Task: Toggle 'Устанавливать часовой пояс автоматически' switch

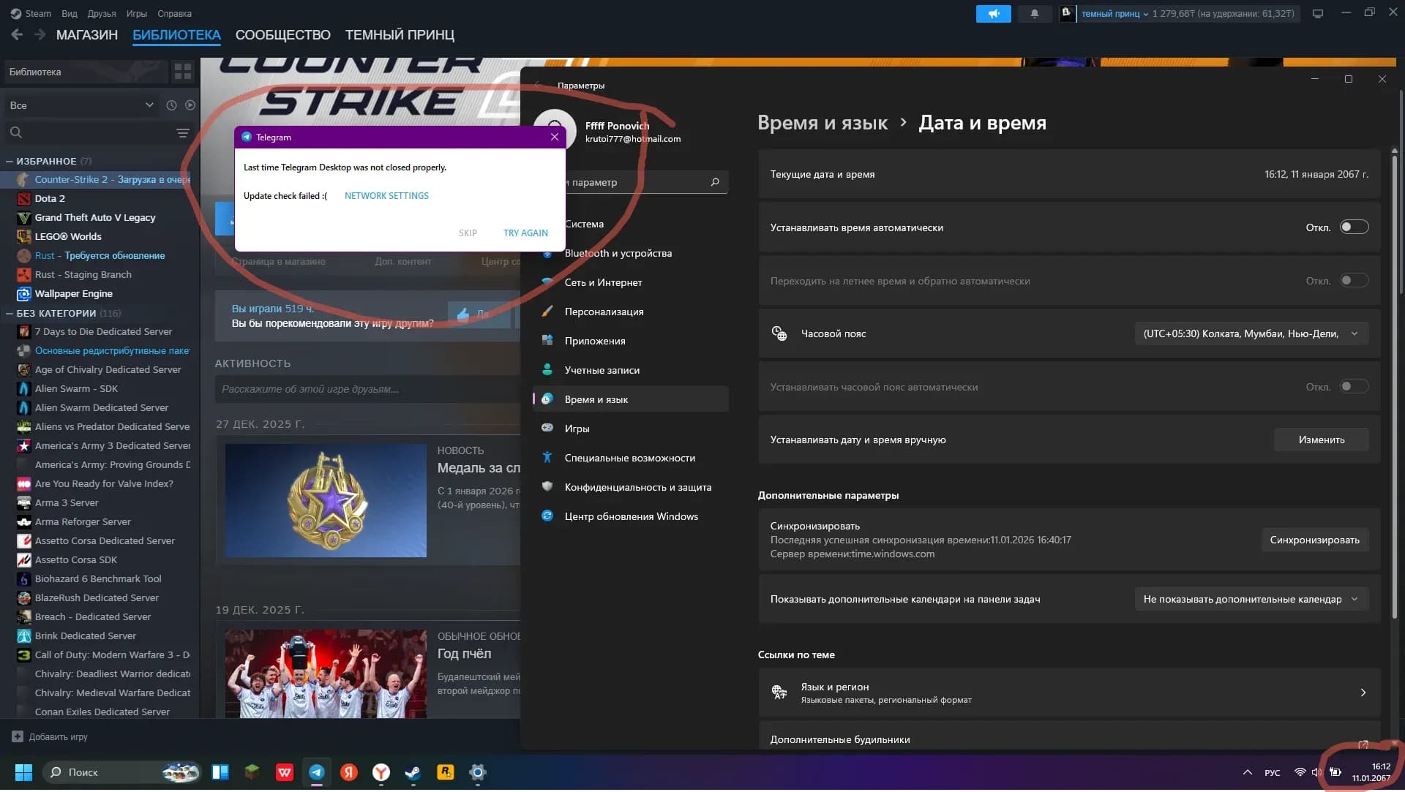Action: pos(1354,387)
